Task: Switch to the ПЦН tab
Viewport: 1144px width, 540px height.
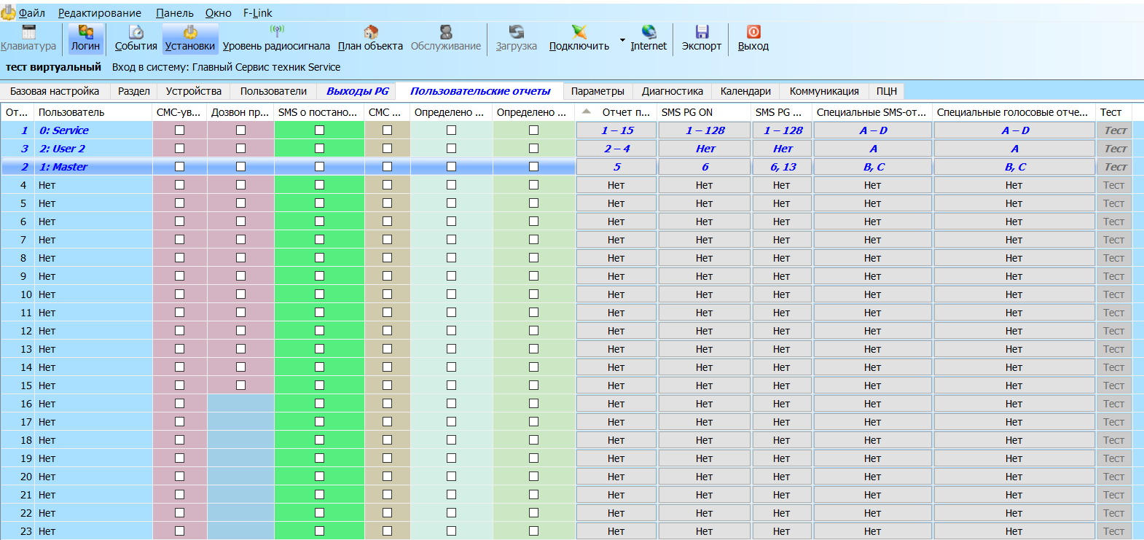Action: coord(887,91)
